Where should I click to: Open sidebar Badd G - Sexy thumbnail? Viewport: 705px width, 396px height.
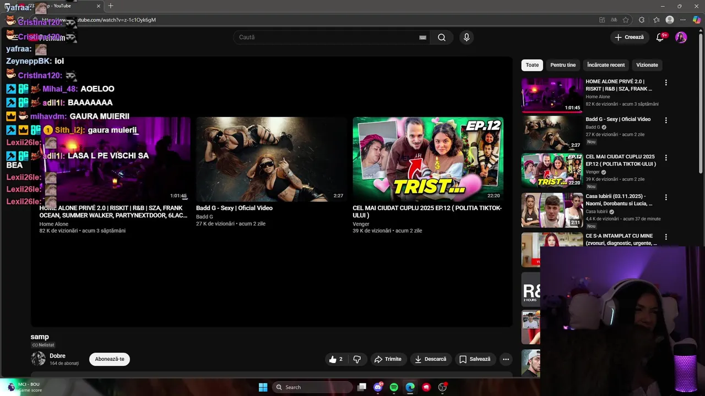click(x=552, y=133)
